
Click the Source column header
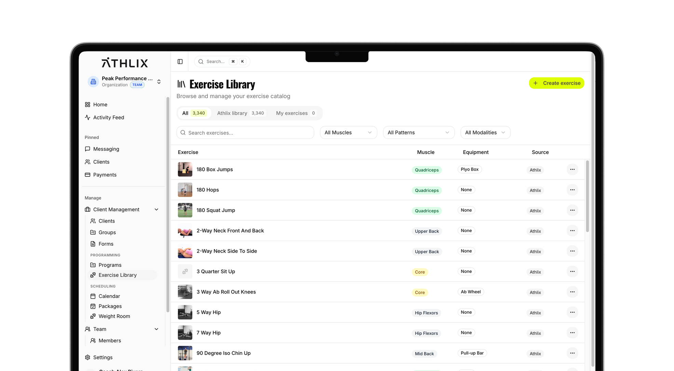coord(540,152)
